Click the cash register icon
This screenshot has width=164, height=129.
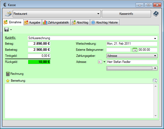tap(8, 13)
